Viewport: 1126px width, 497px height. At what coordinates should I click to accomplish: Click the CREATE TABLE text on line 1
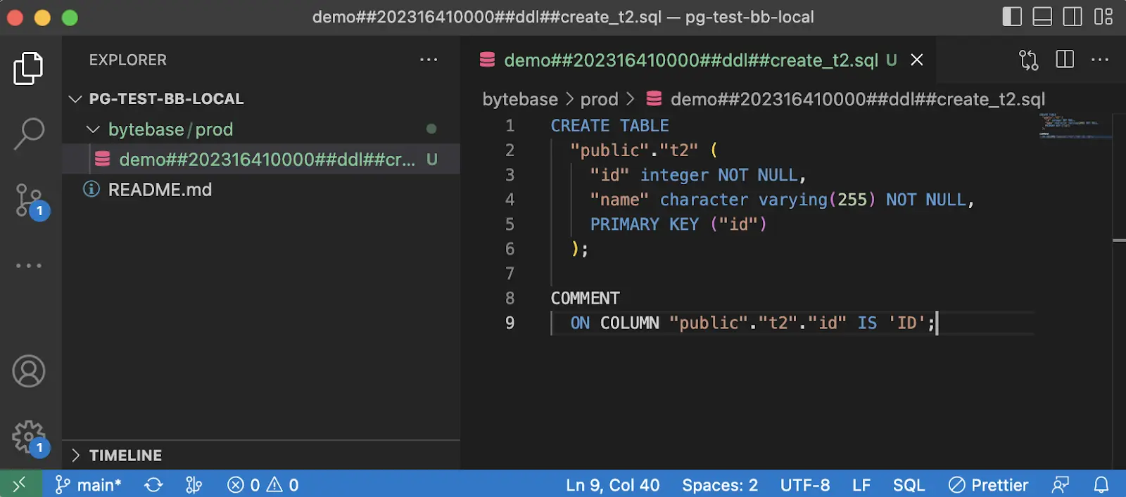point(609,126)
